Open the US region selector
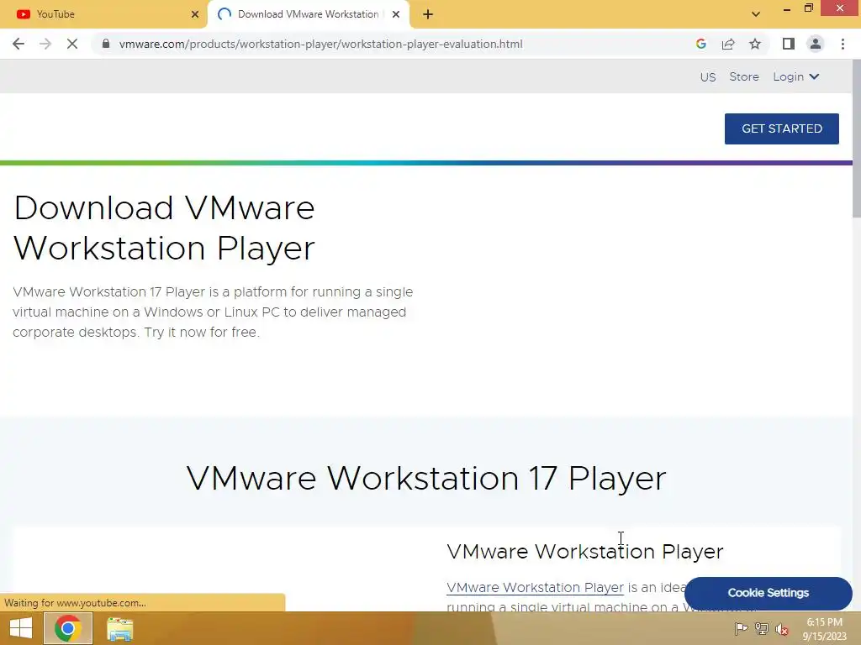The image size is (861, 645). (708, 76)
